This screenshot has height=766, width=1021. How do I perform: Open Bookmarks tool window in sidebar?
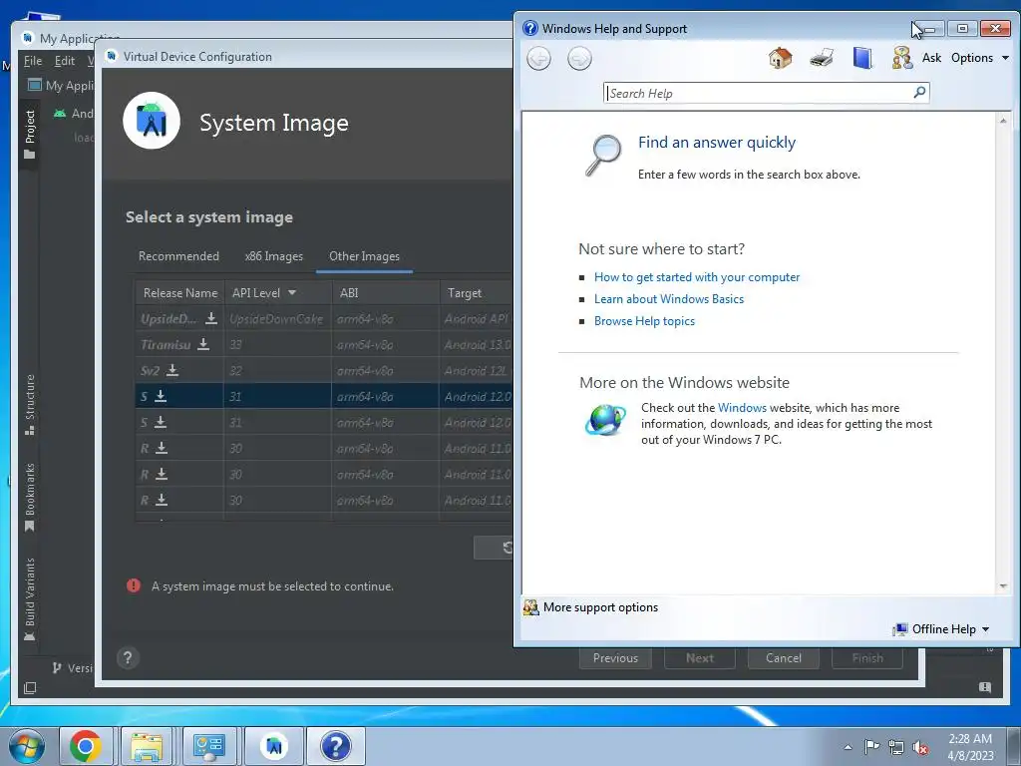point(29,498)
